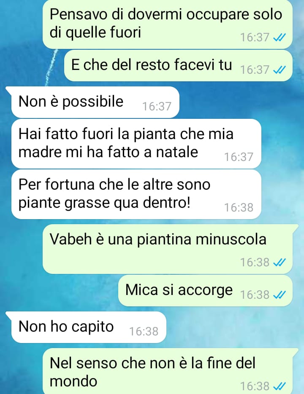Click the double check marks on 'Mica si accorge'

(280, 295)
